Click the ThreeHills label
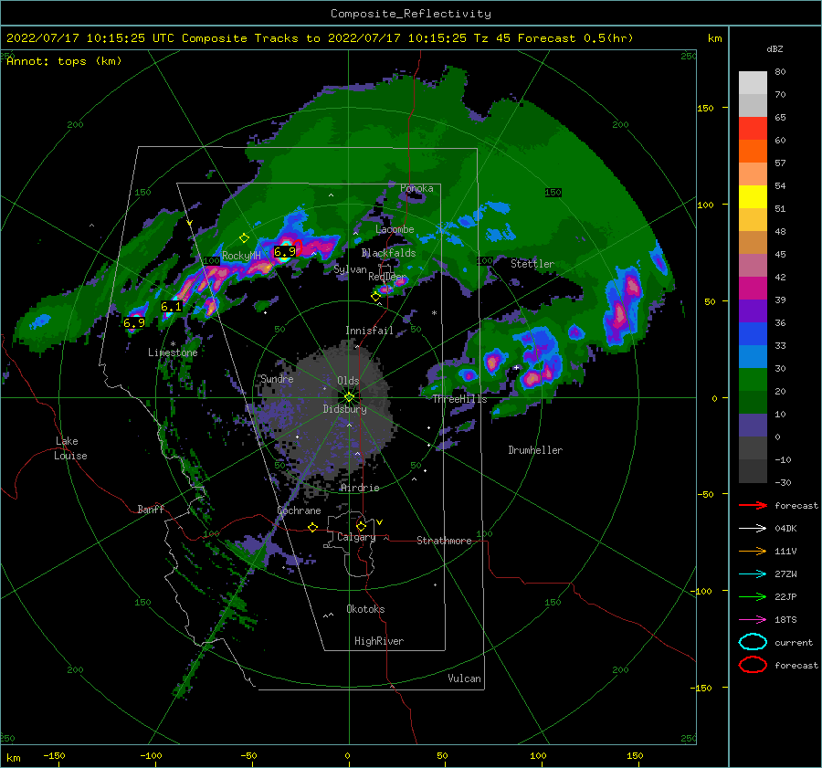822x768 pixels. [459, 399]
